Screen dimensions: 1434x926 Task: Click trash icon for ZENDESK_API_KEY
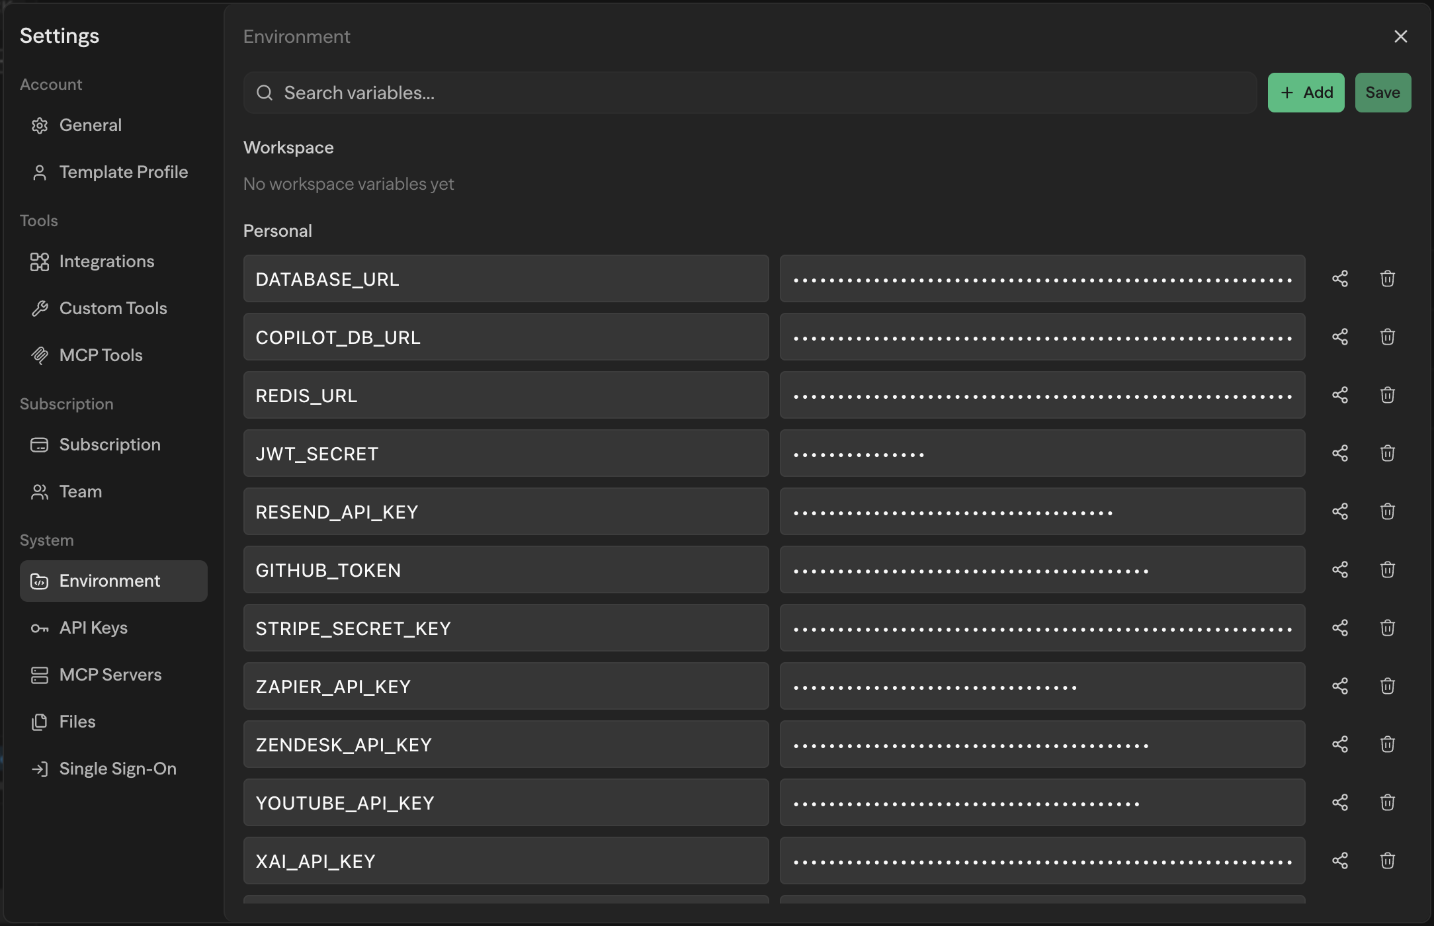1388,744
